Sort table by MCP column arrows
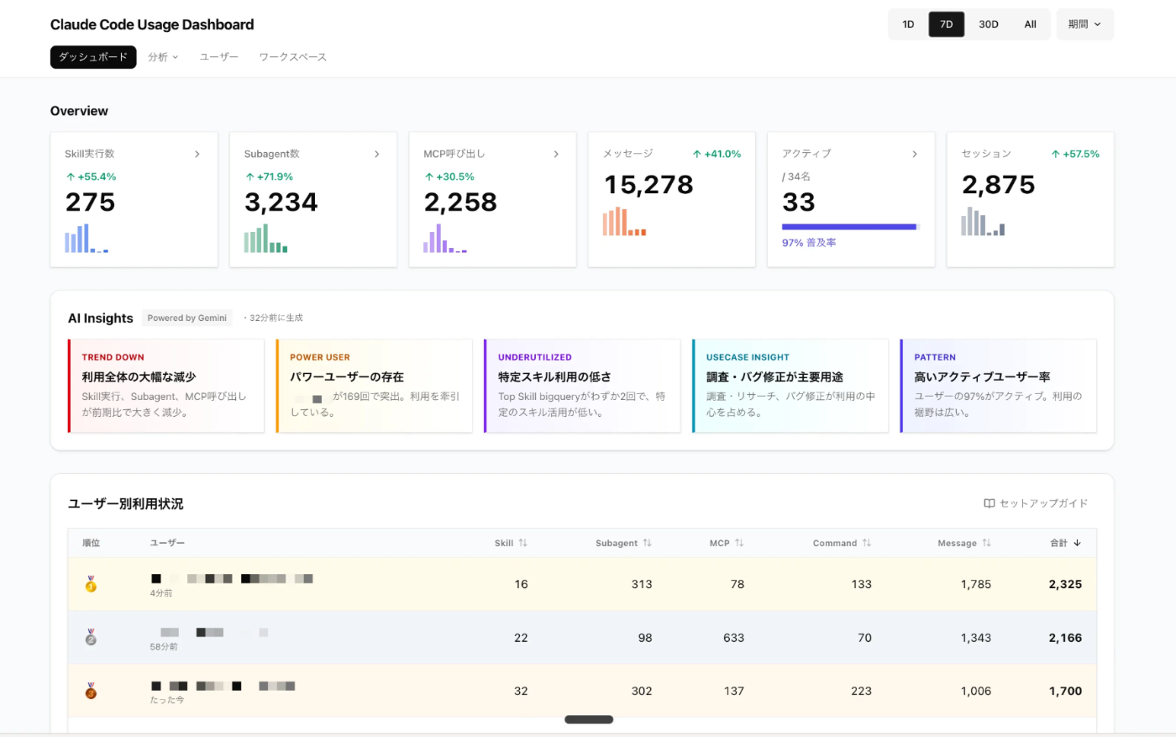 point(739,543)
